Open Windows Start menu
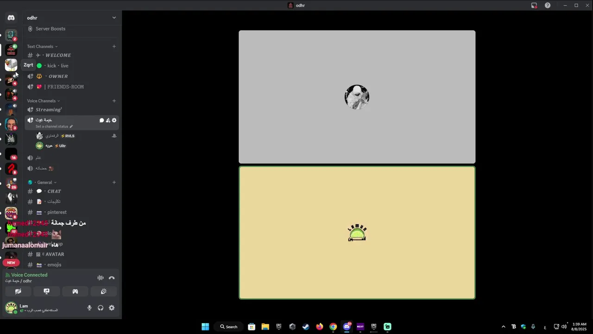The height and width of the screenshot is (334, 593). click(x=205, y=327)
